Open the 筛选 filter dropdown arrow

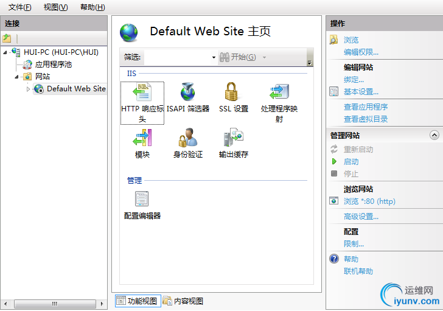(214, 57)
